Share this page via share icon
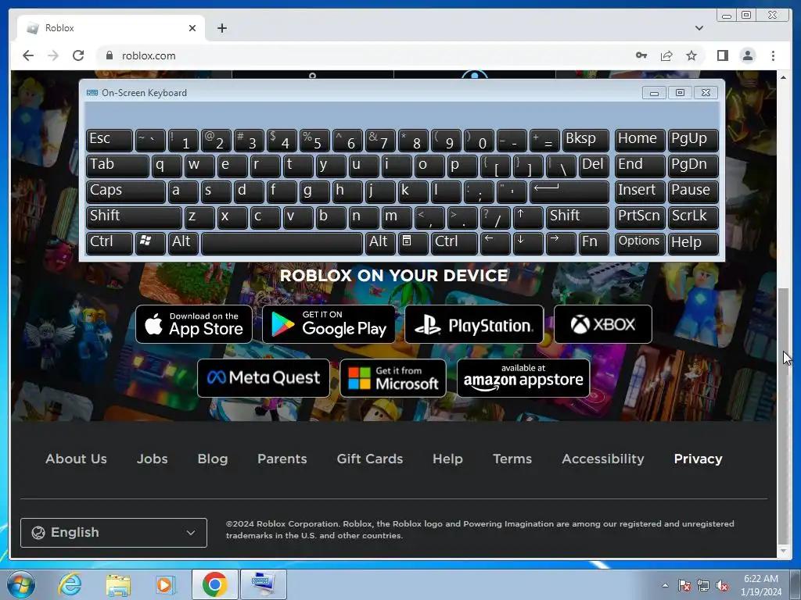Image resolution: width=801 pixels, height=600 pixels. (x=666, y=55)
